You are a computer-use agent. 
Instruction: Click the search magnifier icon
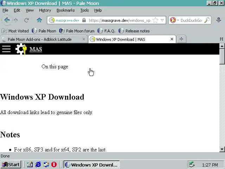point(207,20)
